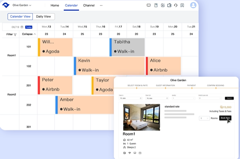Screen dimensions: 240x159
Task: Open the bookmark icon in header
Action: [182, 6]
